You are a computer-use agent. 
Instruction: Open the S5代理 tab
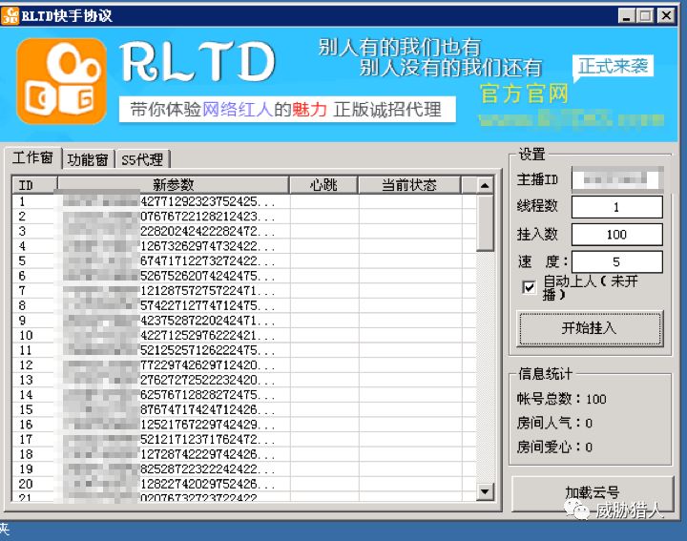(x=142, y=159)
